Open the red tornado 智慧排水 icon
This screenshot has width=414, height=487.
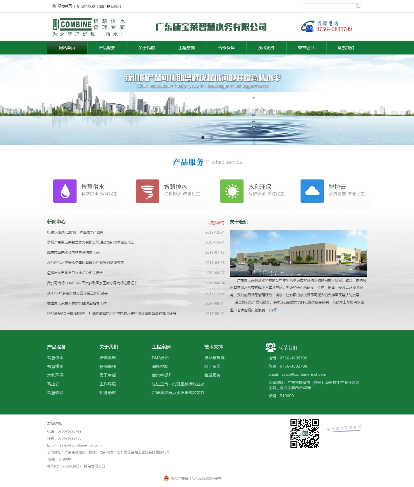pyautogui.click(x=148, y=191)
